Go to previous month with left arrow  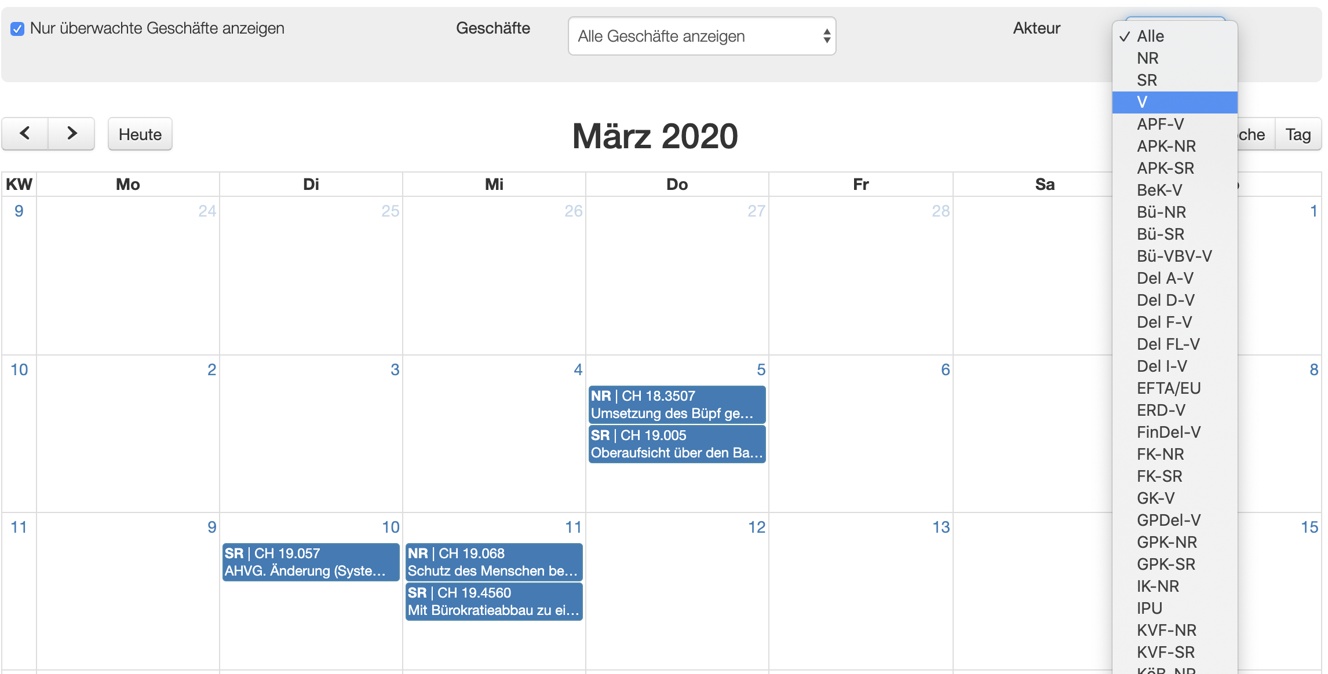click(25, 134)
